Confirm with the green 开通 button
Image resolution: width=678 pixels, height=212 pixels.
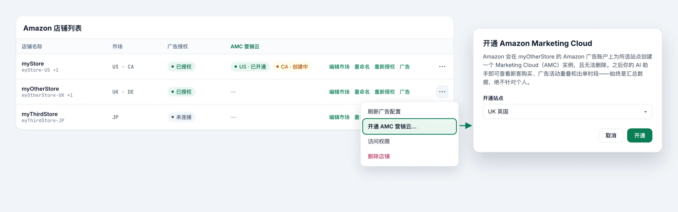[x=640, y=135]
